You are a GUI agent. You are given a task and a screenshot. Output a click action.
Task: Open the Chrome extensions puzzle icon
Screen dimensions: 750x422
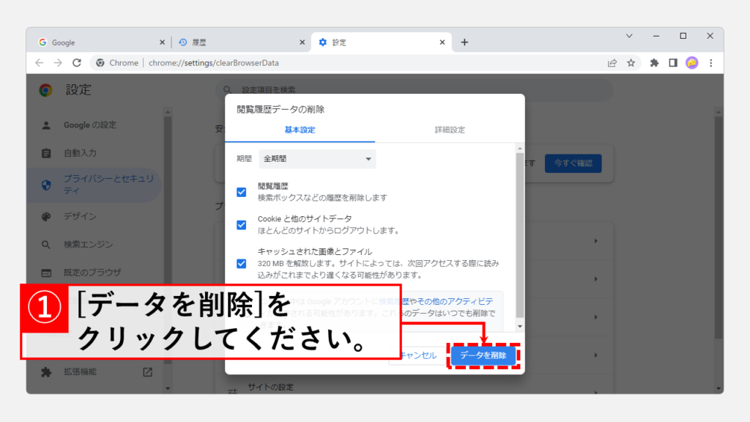[x=654, y=64]
